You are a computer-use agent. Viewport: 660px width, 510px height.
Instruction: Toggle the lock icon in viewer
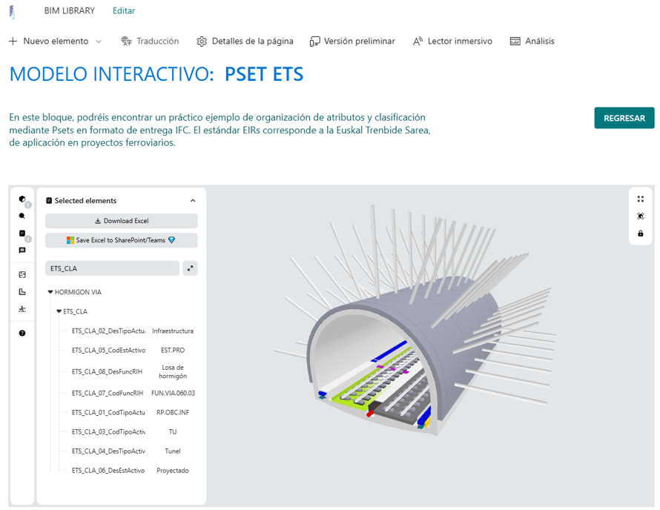point(641,234)
